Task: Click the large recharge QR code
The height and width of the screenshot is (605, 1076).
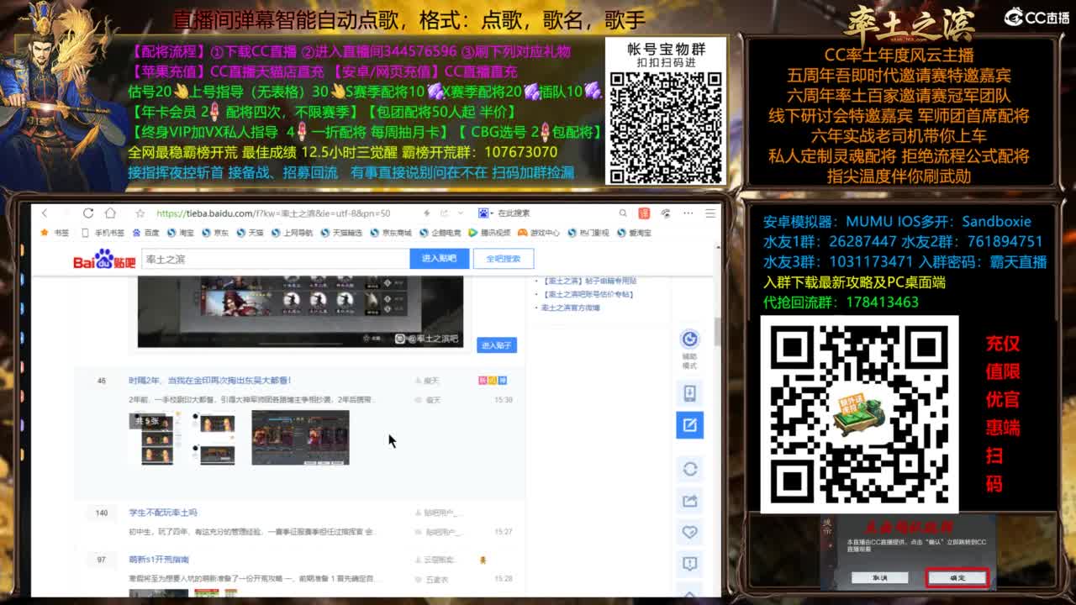Action: point(859,414)
